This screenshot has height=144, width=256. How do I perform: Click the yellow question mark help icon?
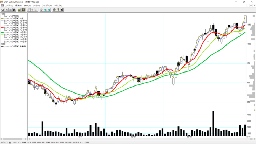click(58, 9)
